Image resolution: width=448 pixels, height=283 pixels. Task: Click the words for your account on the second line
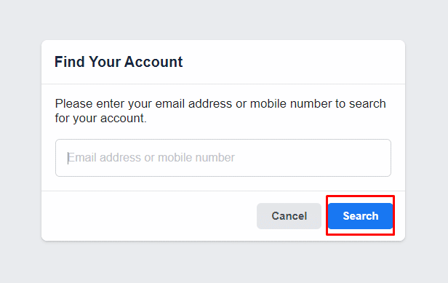coord(100,118)
